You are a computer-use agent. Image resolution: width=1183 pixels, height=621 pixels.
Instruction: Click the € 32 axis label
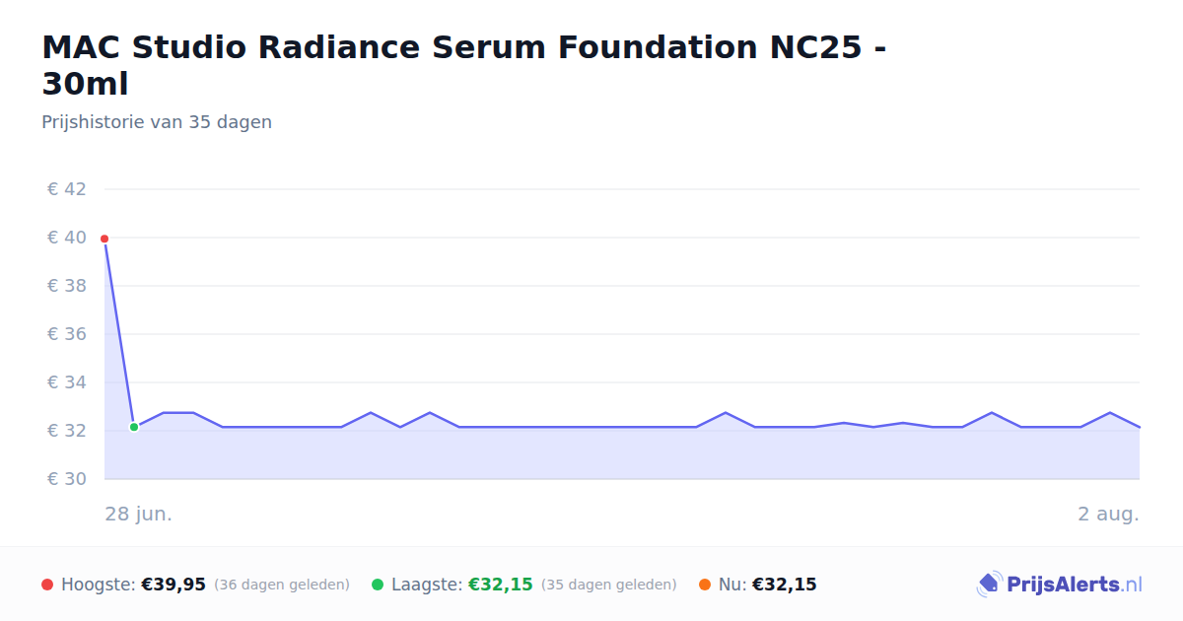click(x=67, y=431)
